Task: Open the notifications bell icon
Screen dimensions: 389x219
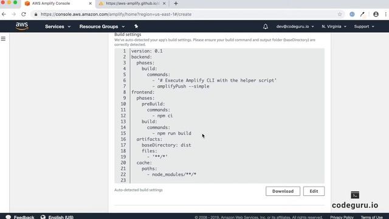Action: point(266,26)
